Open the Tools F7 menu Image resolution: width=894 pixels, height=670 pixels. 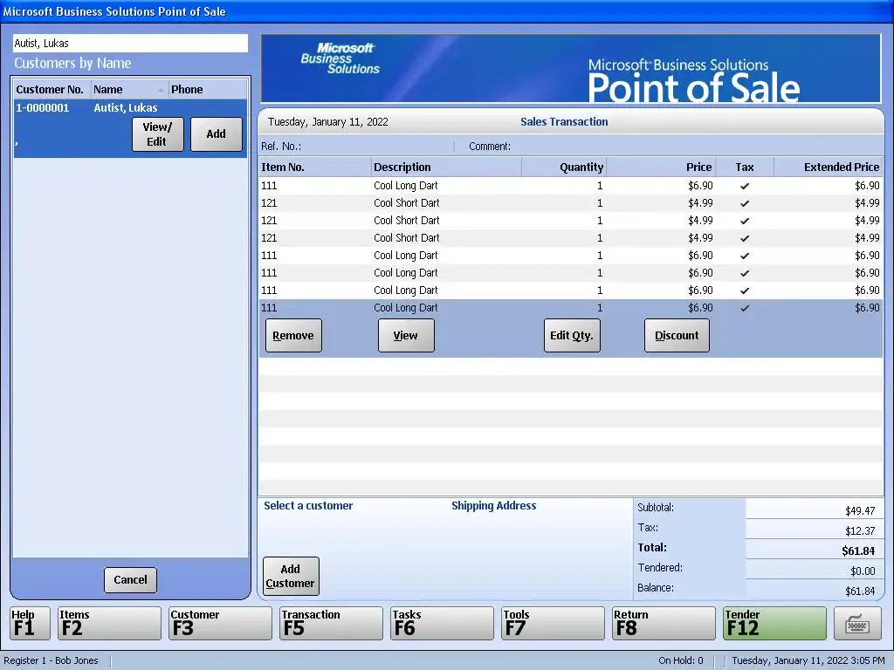click(x=553, y=623)
